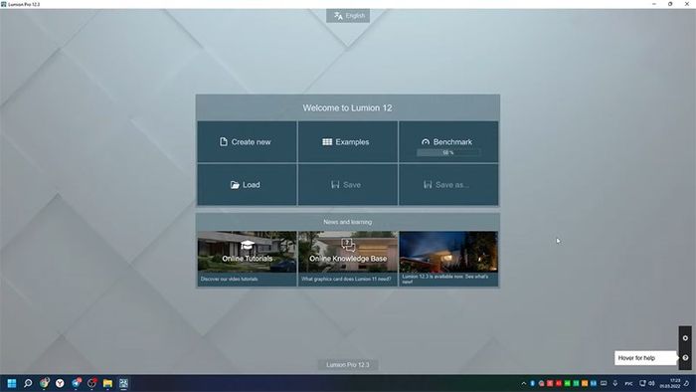Image resolution: width=696 pixels, height=392 pixels.
Task: Click the chat bubbles icon on Knowledge Base
Action: pos(348,245)
